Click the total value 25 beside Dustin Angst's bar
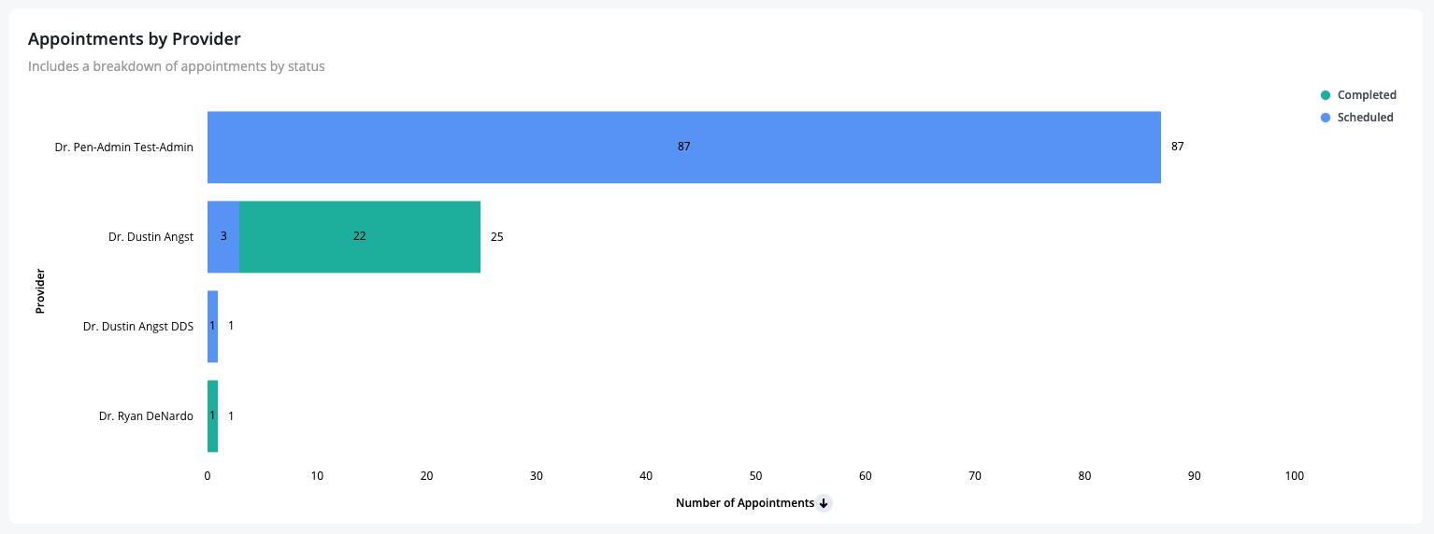1434x534 pixels. point(497,237)
